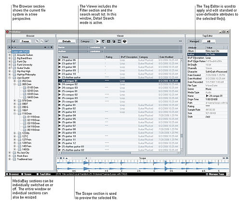Switch to Managed tab in Tag Editor
Viewport: 241px width, 203px height.
(194, 41)
